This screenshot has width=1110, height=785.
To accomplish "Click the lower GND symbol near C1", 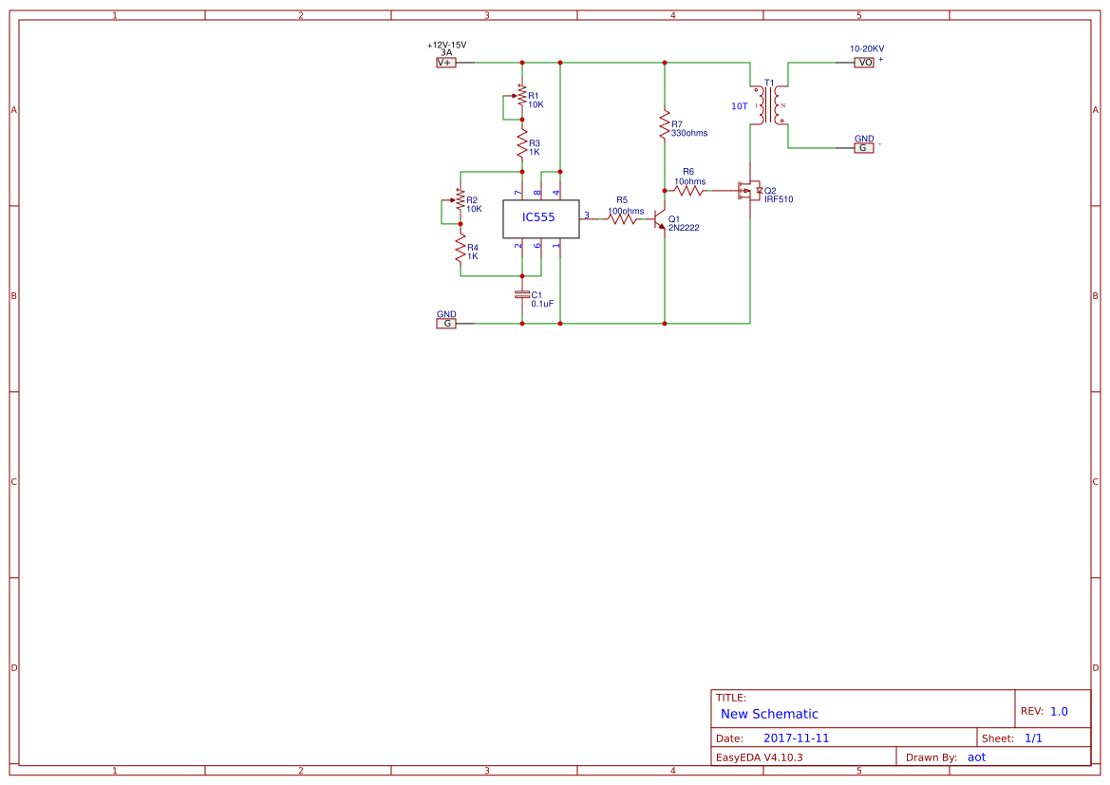I will [x=444, y=323].
